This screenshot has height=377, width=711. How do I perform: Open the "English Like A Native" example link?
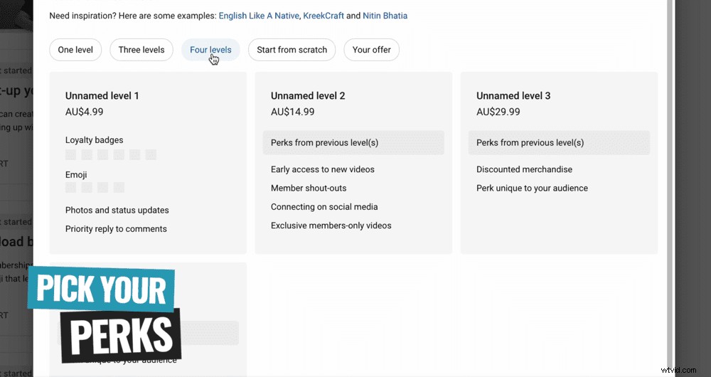click(260, 15)
